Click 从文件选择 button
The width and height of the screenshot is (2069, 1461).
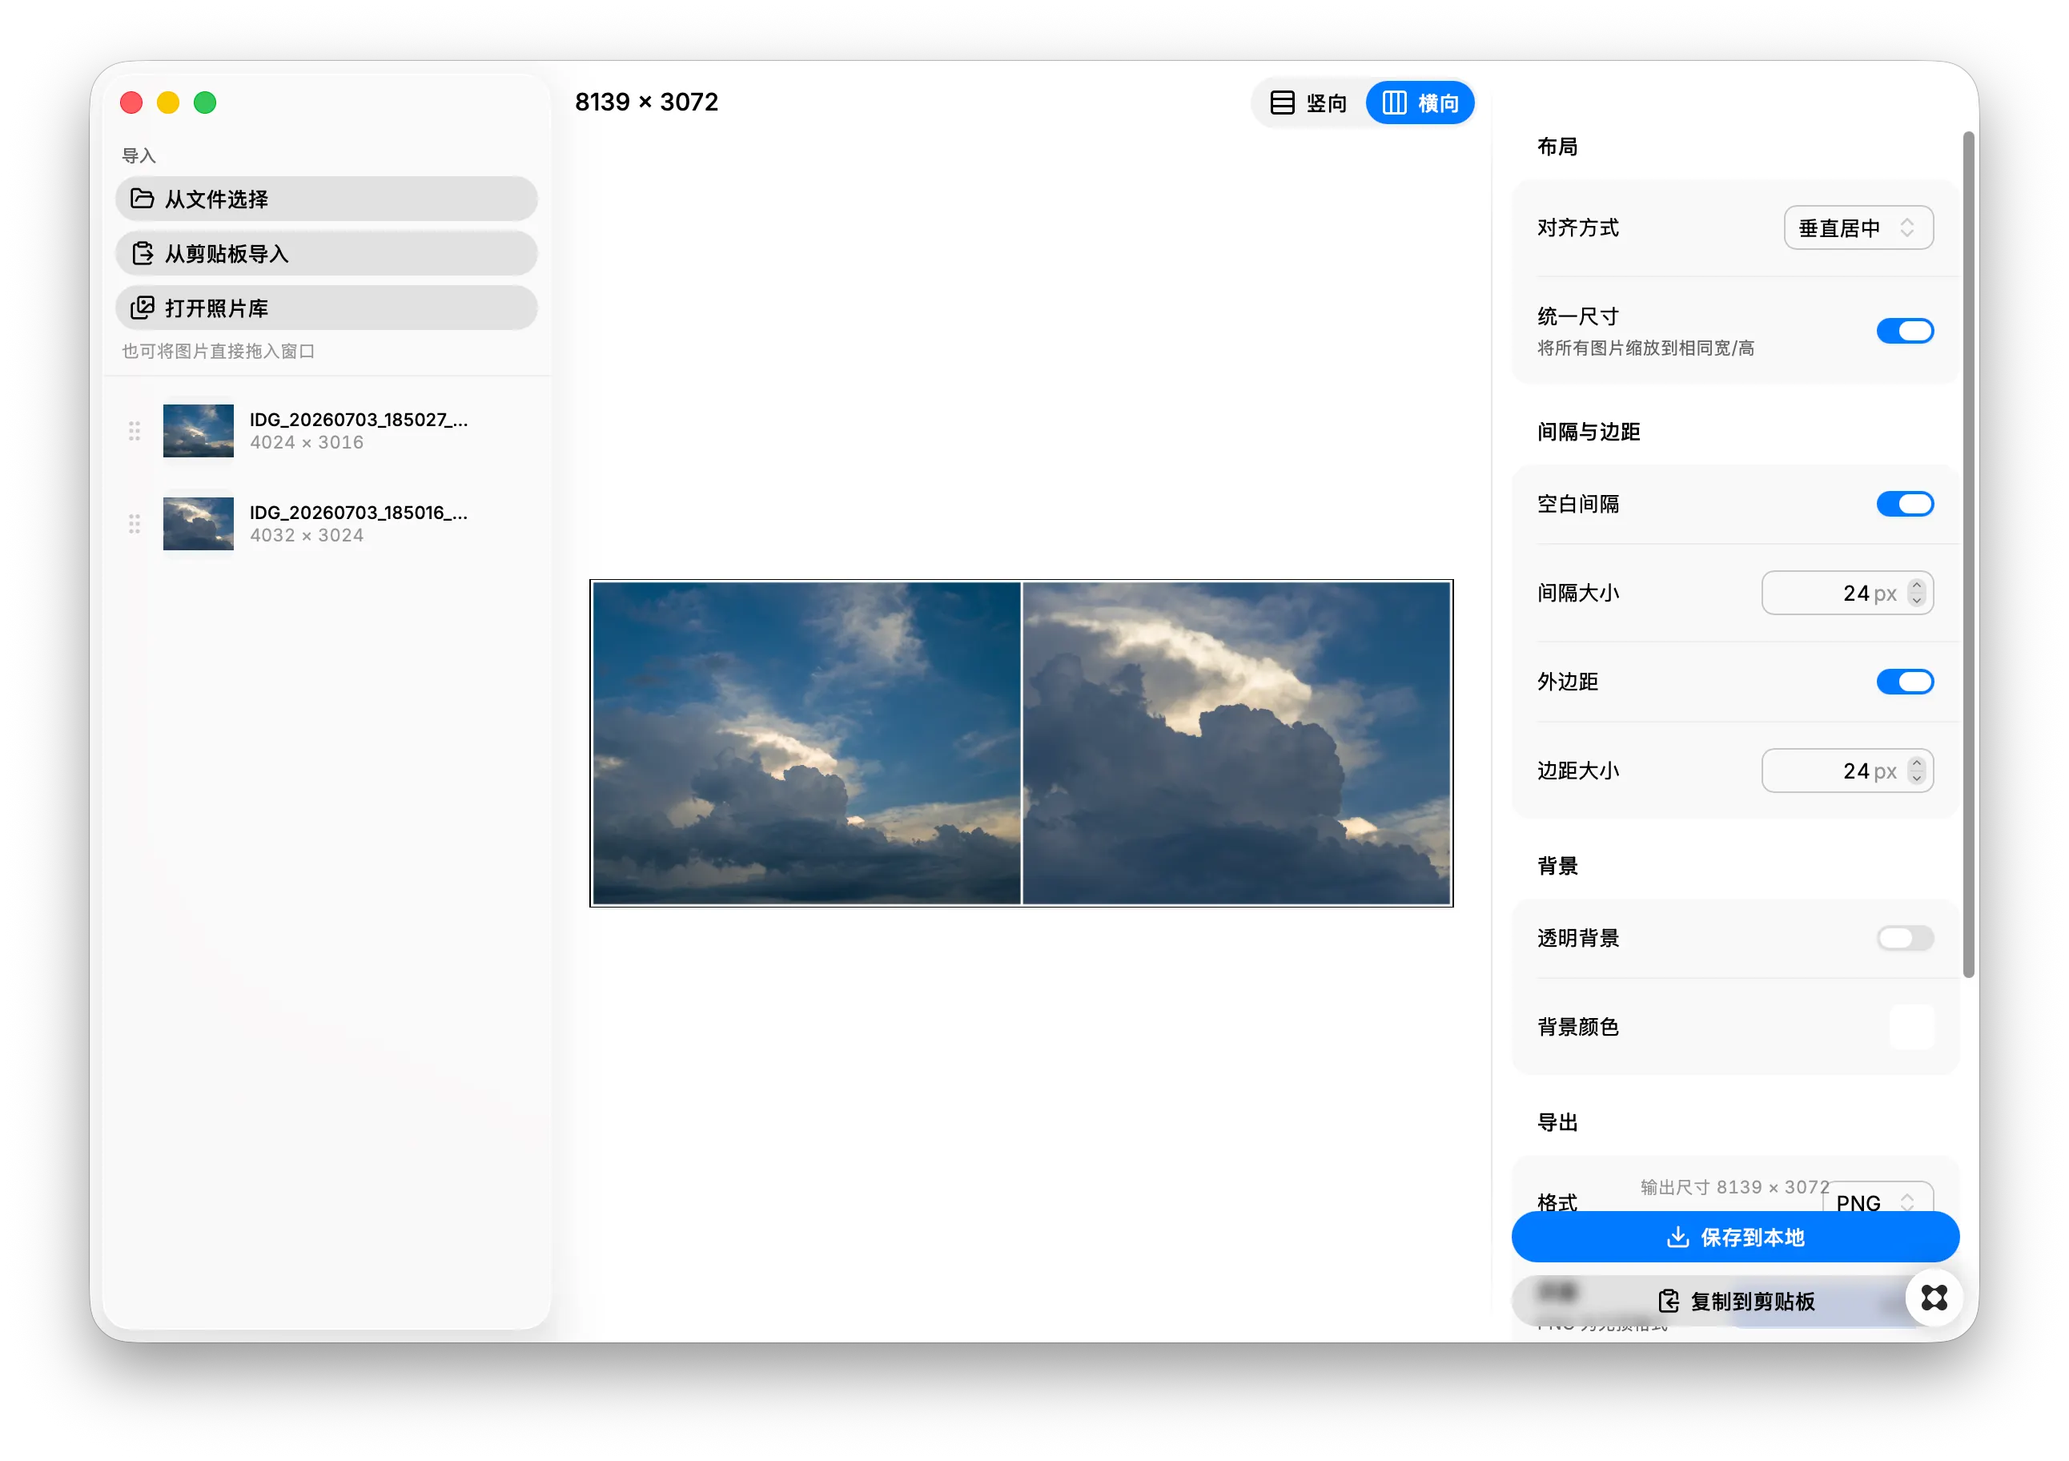tap(326, 199)
